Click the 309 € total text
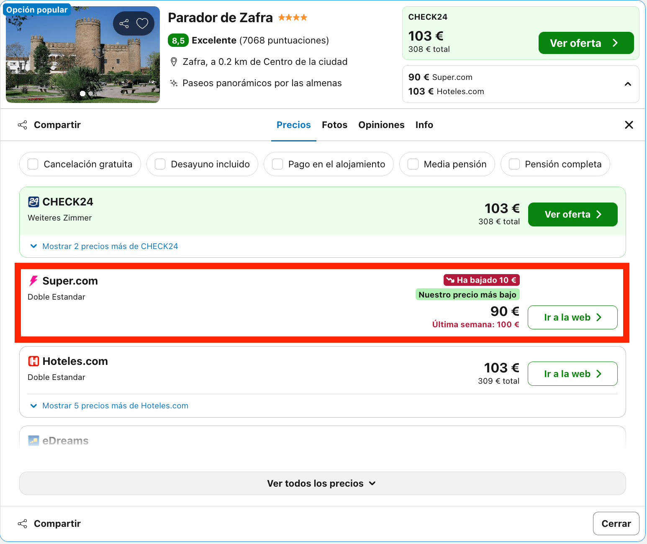The height and width of the screenshot is (544, 647). 498,381
